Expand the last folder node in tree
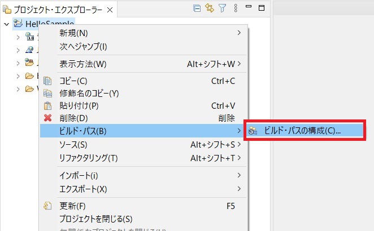 (x=18, y=88)
